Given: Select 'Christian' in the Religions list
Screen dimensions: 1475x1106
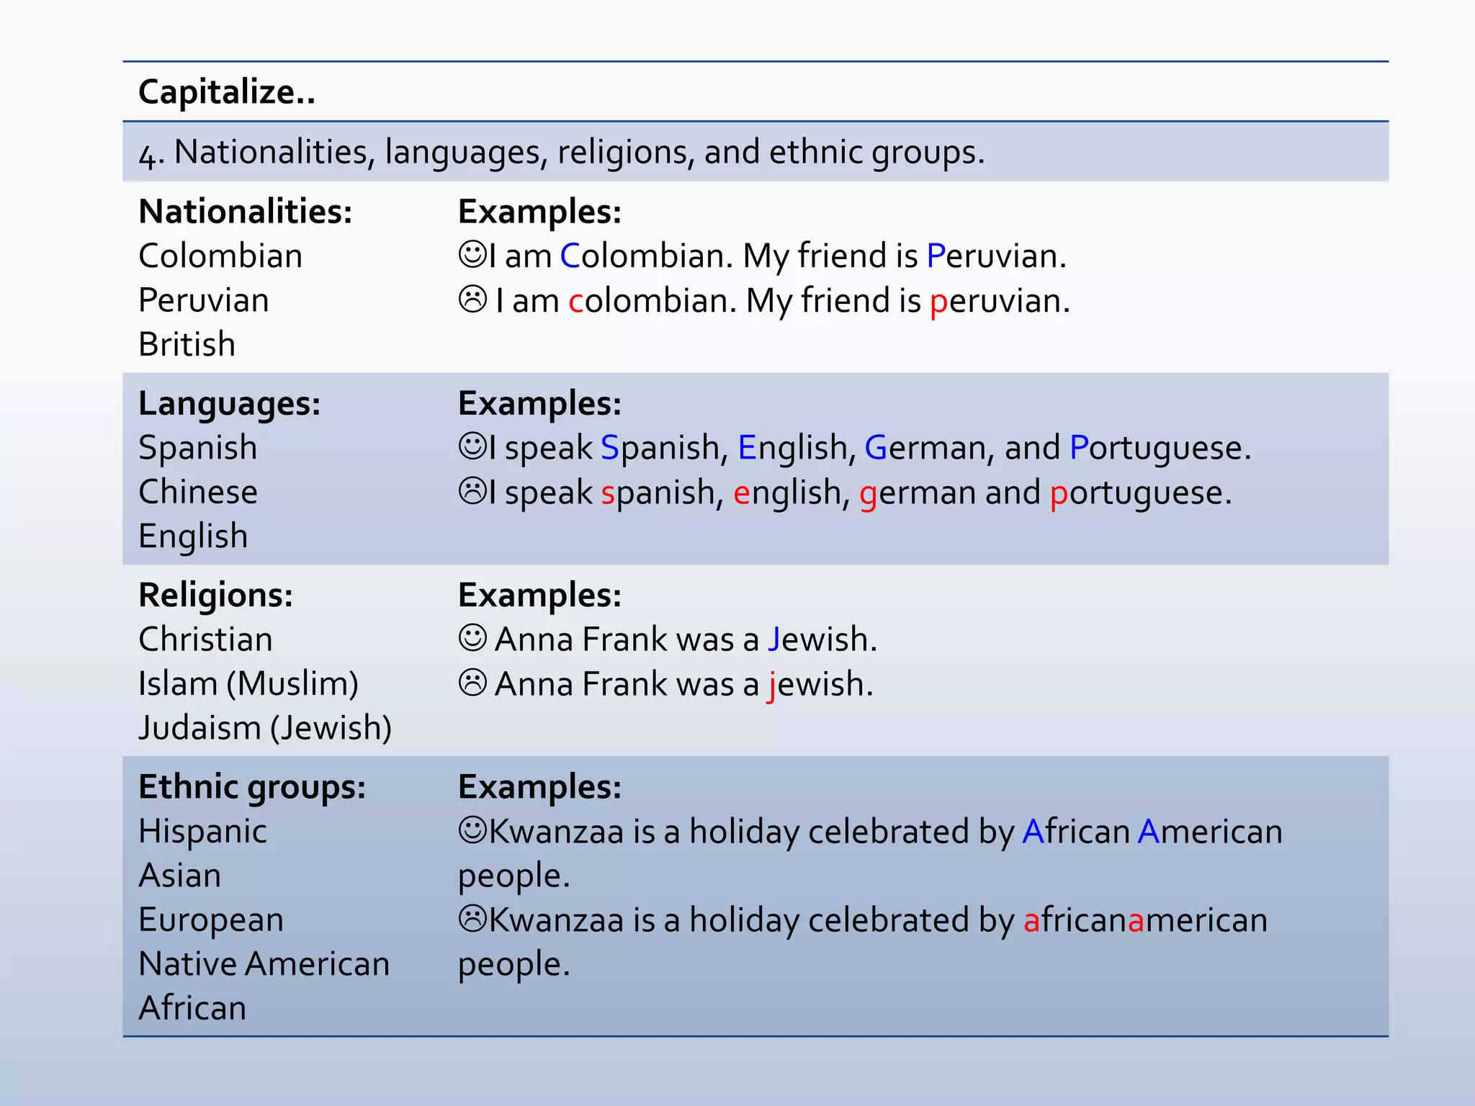Looking at the screenshot, I should tap(206, 639).
